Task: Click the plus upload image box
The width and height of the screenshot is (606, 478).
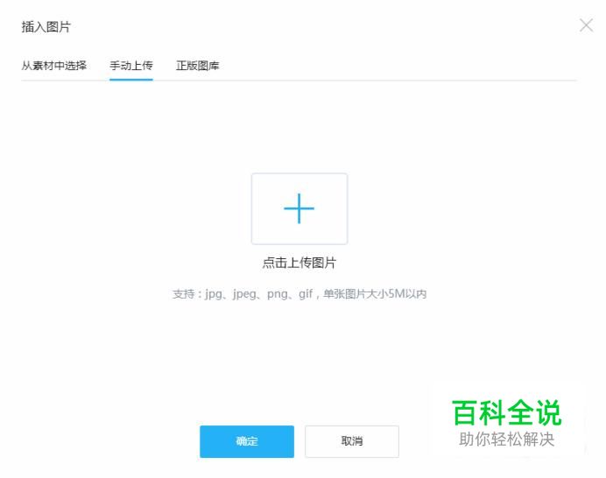Action: (299, 208)
